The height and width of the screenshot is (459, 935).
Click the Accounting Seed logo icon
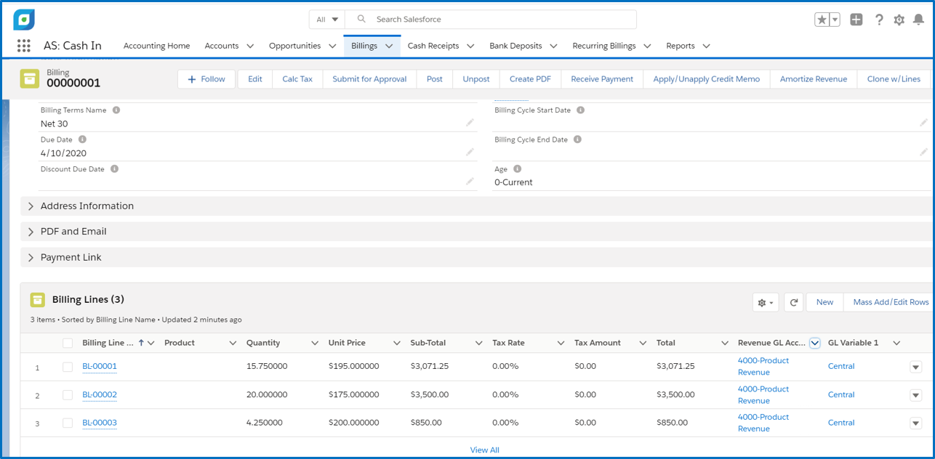click(24, 20)
